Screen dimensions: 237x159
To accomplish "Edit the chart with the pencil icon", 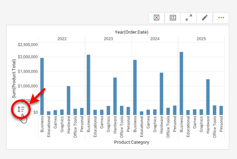I will pyautogui.click(x=205, y=18).
